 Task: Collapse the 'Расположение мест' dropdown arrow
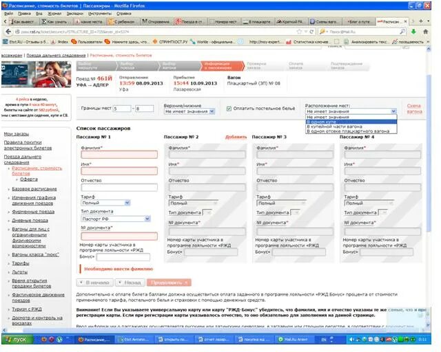[x=393, y=111]
